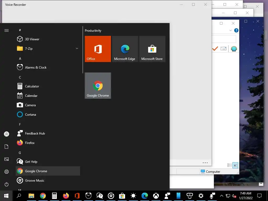Image resolution: width=268 pixels, height=201 pixels.
Task: Switch to details view in background window
Action: point(230,165)
